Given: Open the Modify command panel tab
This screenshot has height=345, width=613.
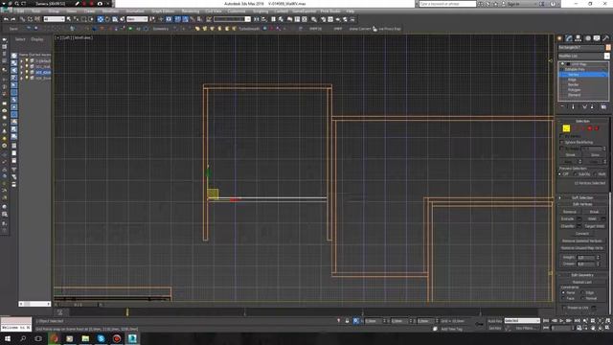Looking at the screenshot, I should click(569, 38).
